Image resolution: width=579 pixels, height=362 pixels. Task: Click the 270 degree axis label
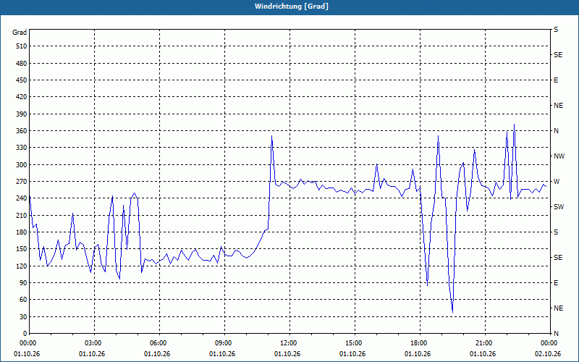(22, 182)
